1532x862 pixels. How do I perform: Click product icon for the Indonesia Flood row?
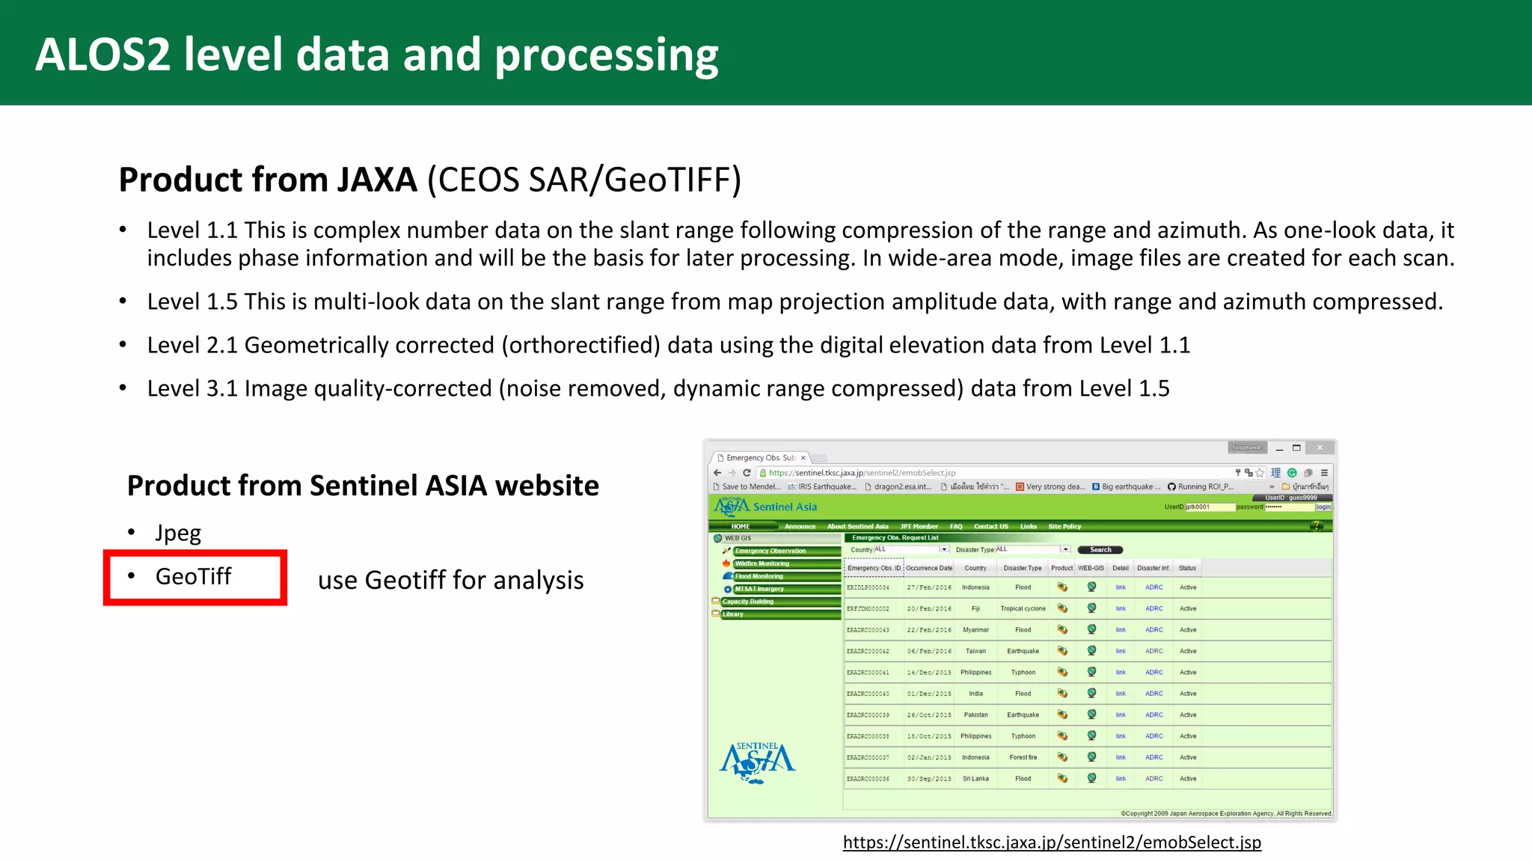tap(1061, 587)
